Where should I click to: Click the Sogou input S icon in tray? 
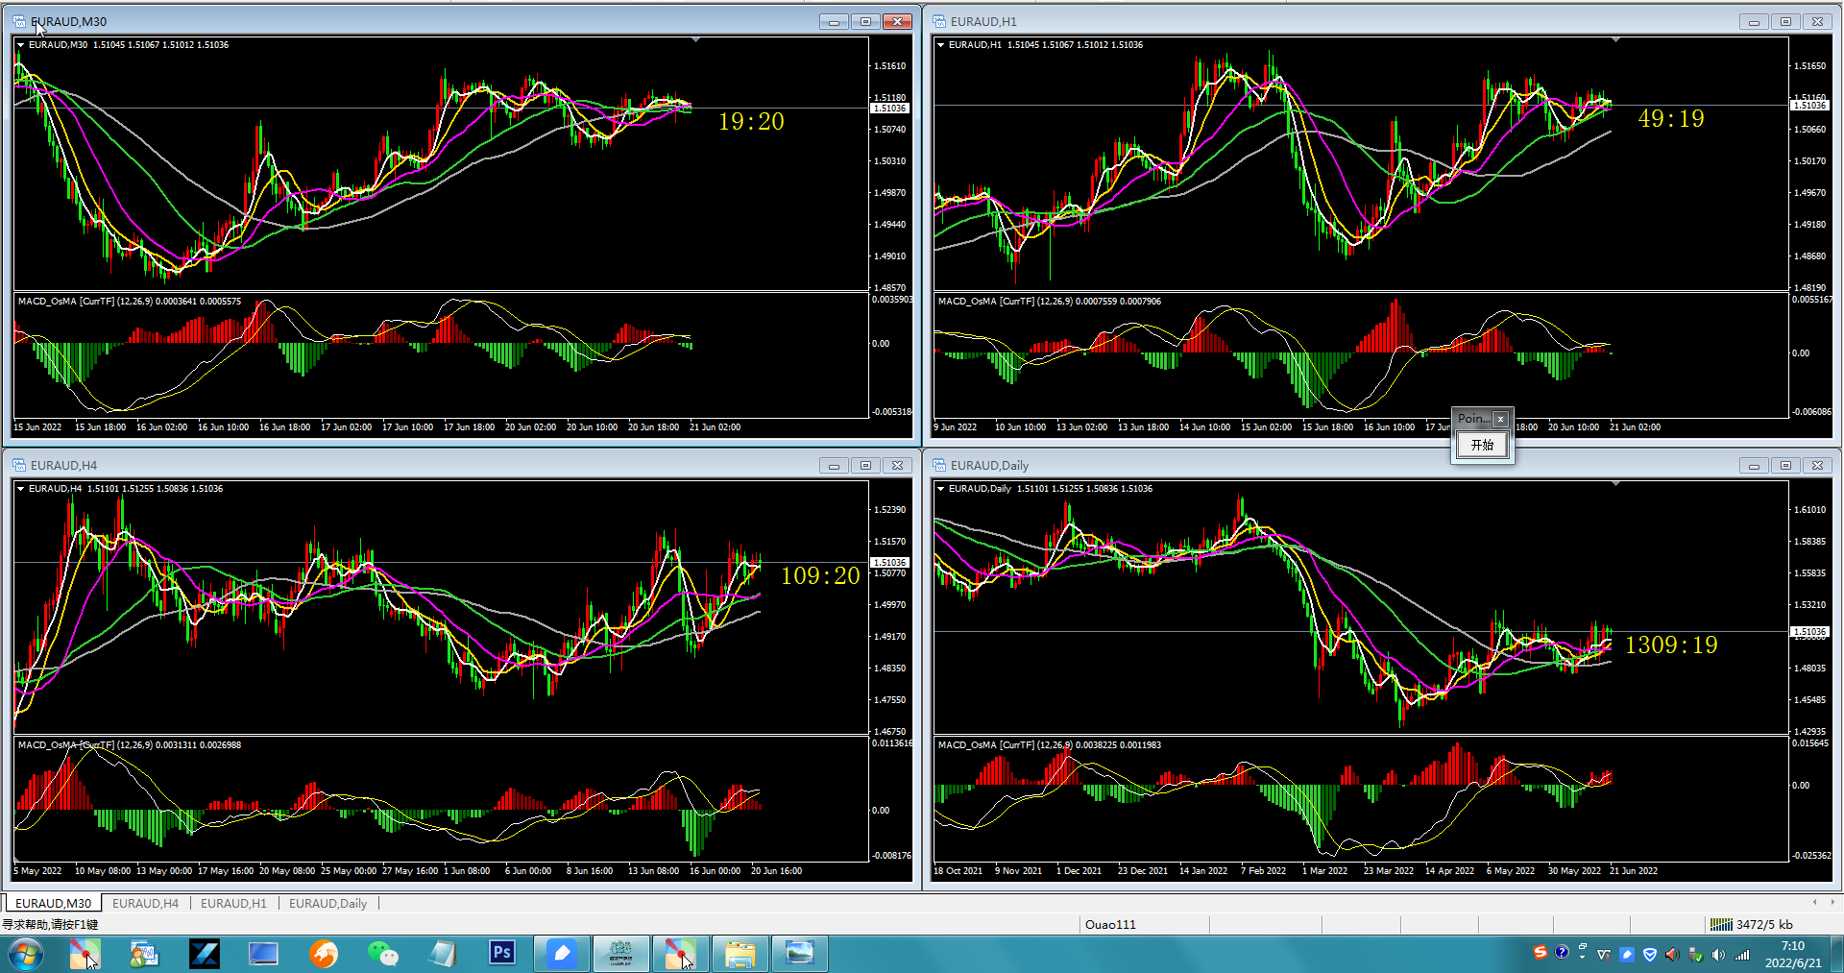[1541, 952]
